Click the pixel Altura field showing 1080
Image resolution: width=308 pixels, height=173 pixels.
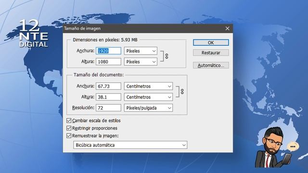click(108, 62)
